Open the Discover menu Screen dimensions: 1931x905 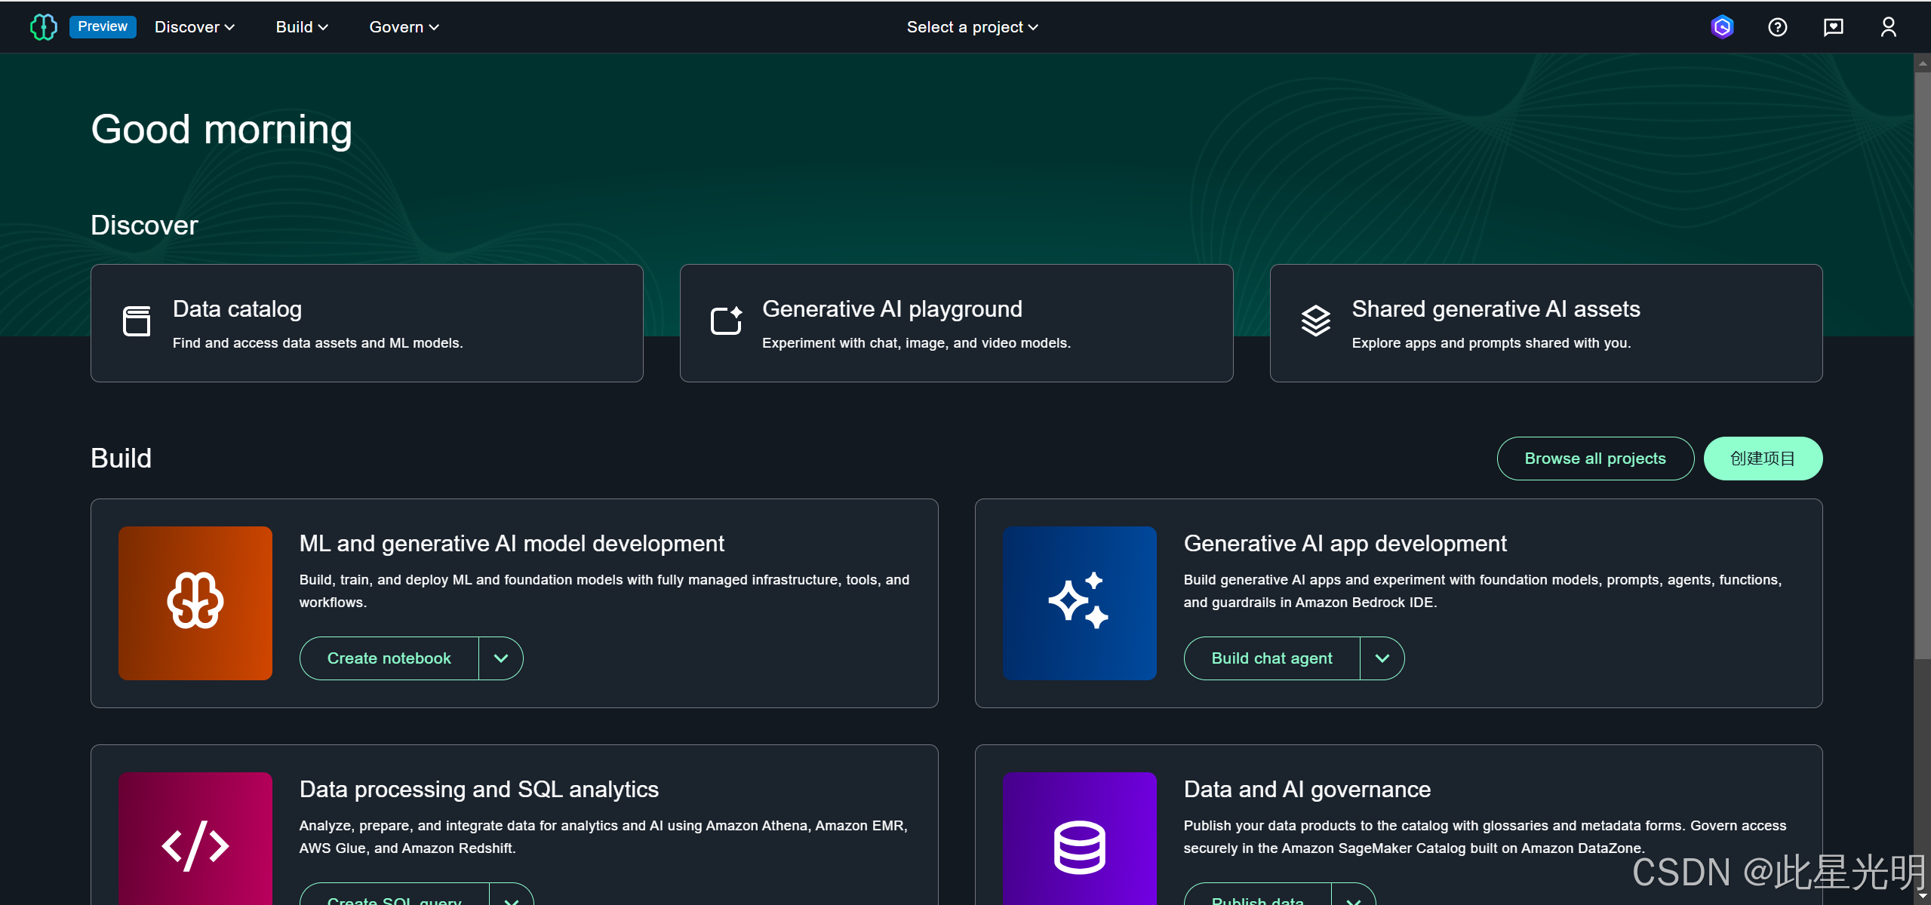195,27
